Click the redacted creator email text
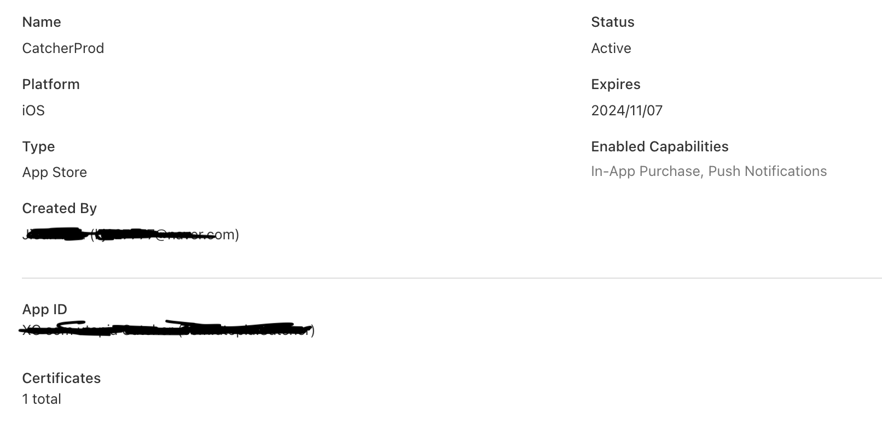Viewport: 882px width, 424px height. [131, 234]
